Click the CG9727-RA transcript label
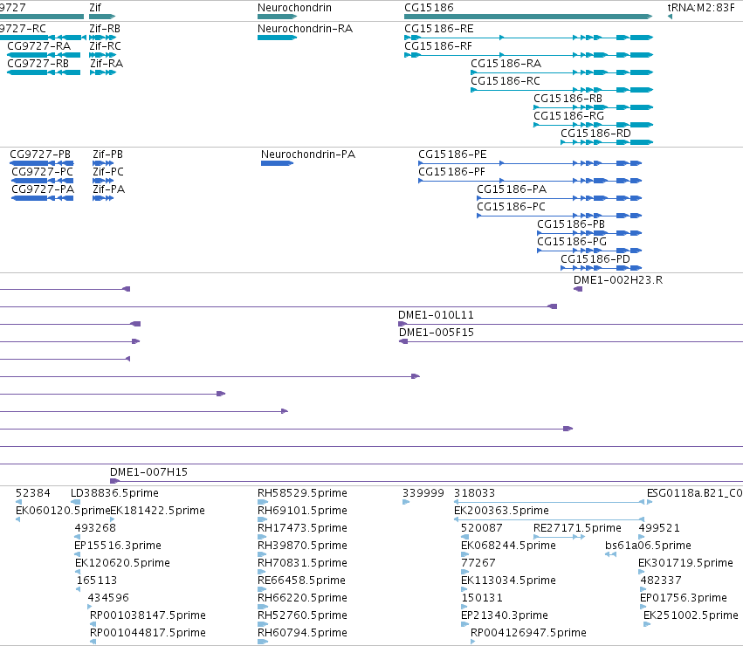This screenshot has height=646, width=743. click(x=39, y=46)
